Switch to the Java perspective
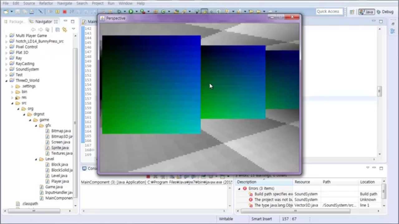 pyautogui.click(x=366, y=12)
